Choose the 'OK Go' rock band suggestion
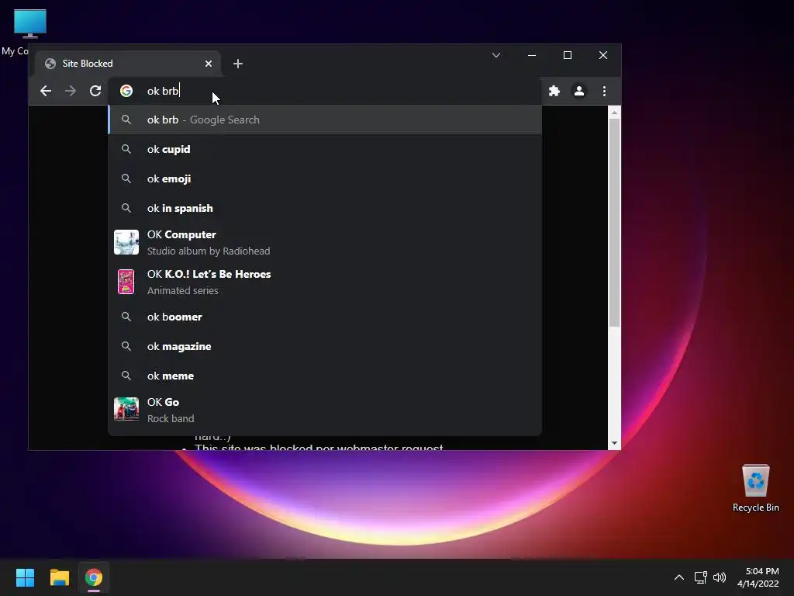 pyautogui.click(x=325, y=410)
